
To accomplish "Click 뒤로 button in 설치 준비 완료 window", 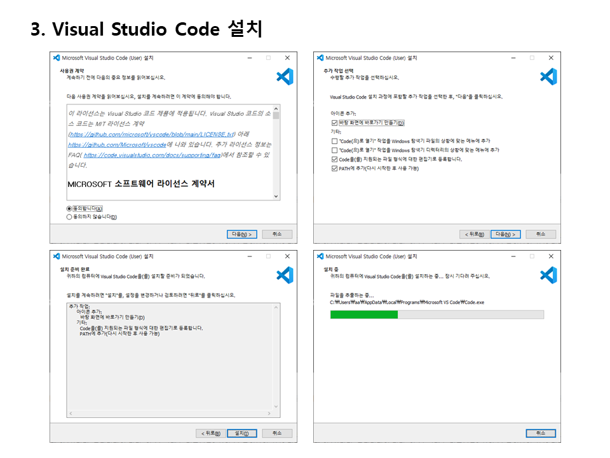I will coord(211,433).
